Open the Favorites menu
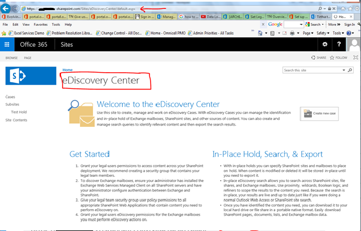 41,25
